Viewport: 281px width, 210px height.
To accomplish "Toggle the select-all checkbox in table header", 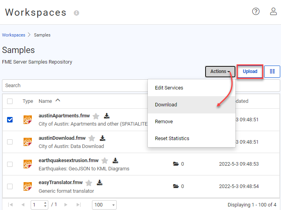I will click(x=10, y=101).
